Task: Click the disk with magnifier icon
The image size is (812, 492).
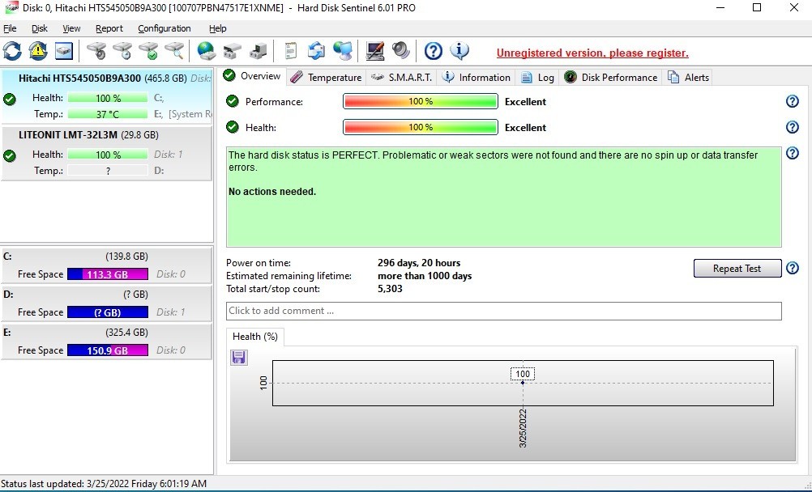Action: (174, 51)
